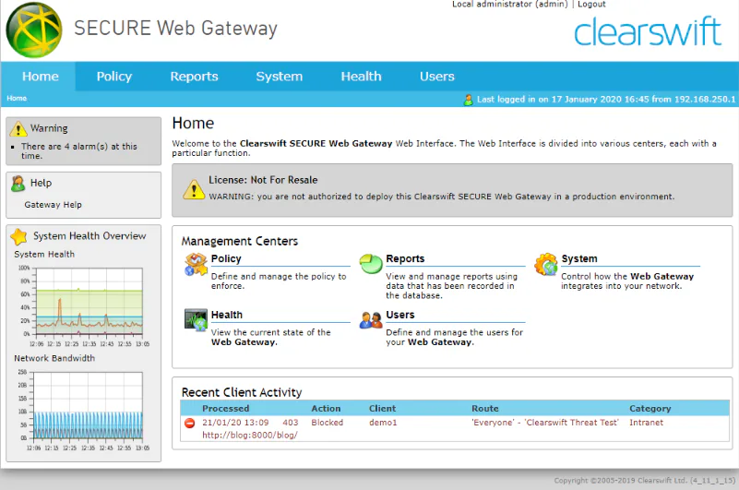This screenshot has width=739, height=490.
Task: Open the Health monitor icon
Action: point(197,320)
